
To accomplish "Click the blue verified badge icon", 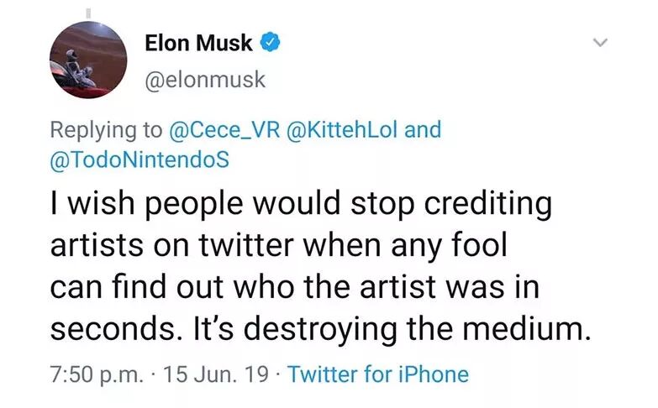I will click(271, 43).
